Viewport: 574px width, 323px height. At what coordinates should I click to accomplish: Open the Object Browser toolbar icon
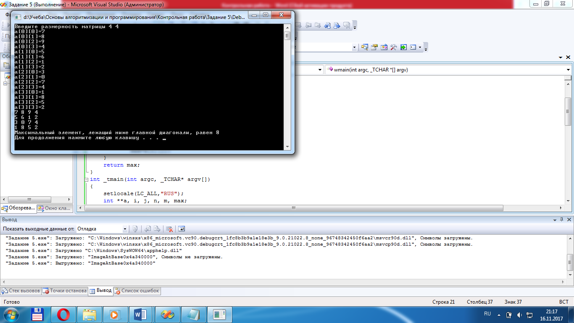click(384, 47)
